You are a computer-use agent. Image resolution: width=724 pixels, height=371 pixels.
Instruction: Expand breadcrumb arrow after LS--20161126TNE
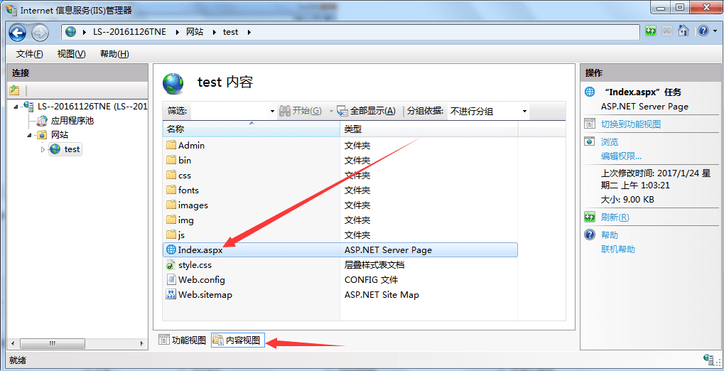pyautogui.click(x=177, y=33)
